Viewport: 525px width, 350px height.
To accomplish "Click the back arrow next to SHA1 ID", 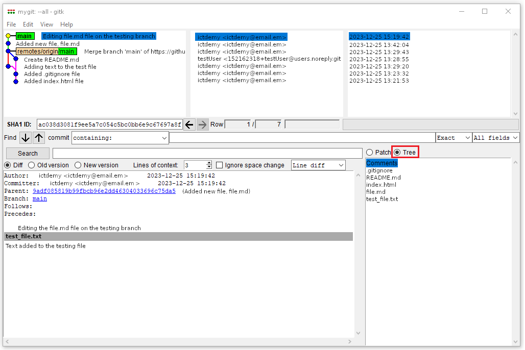I will pos(189,124).
